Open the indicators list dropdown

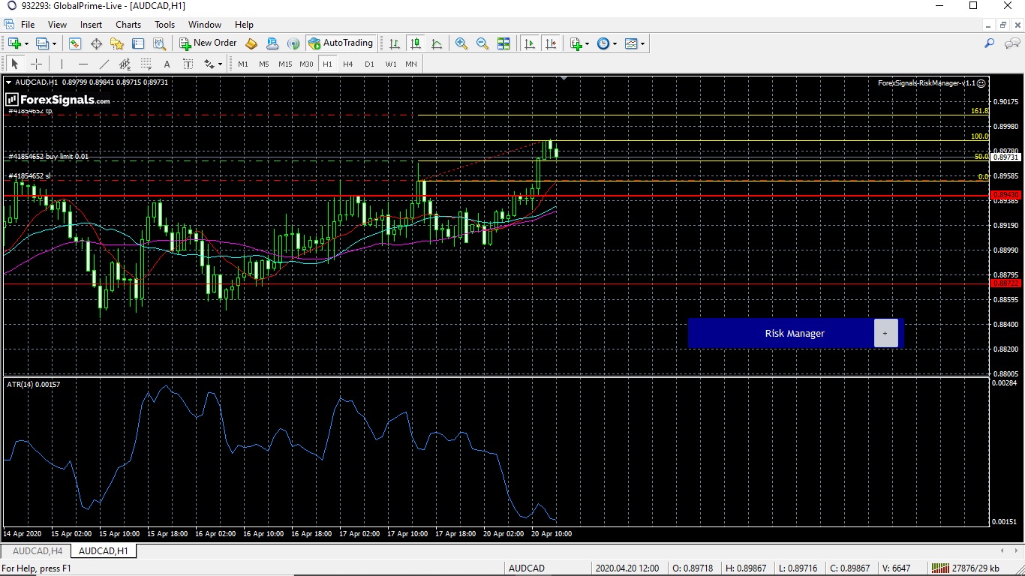pos(579,43)
